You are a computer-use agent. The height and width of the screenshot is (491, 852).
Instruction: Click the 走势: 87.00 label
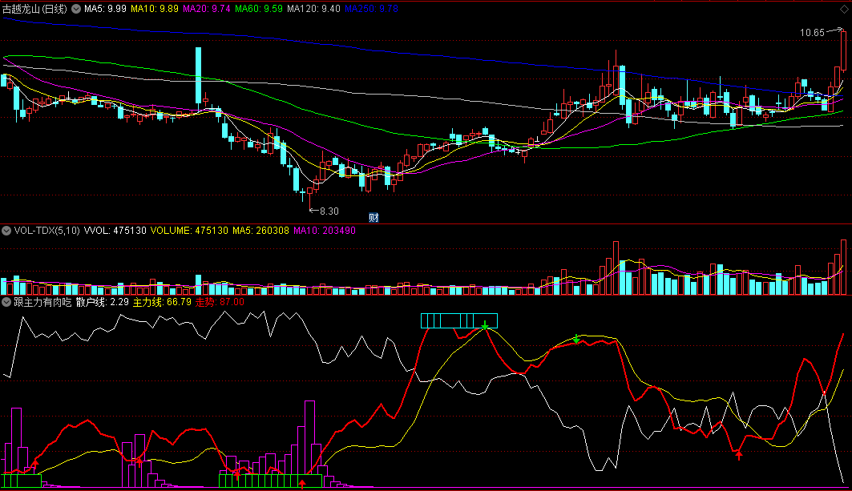[220, 302]
